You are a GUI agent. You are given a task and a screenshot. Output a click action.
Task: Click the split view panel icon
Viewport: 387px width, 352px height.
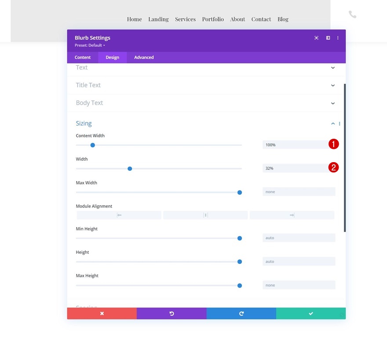point(328,38)
